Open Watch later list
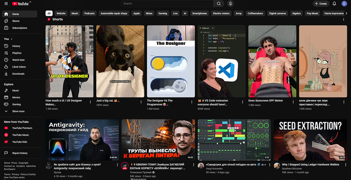Image resolution: width=351 pixels, height=180 pixels. pyautogui.click(x=19, y=60)
